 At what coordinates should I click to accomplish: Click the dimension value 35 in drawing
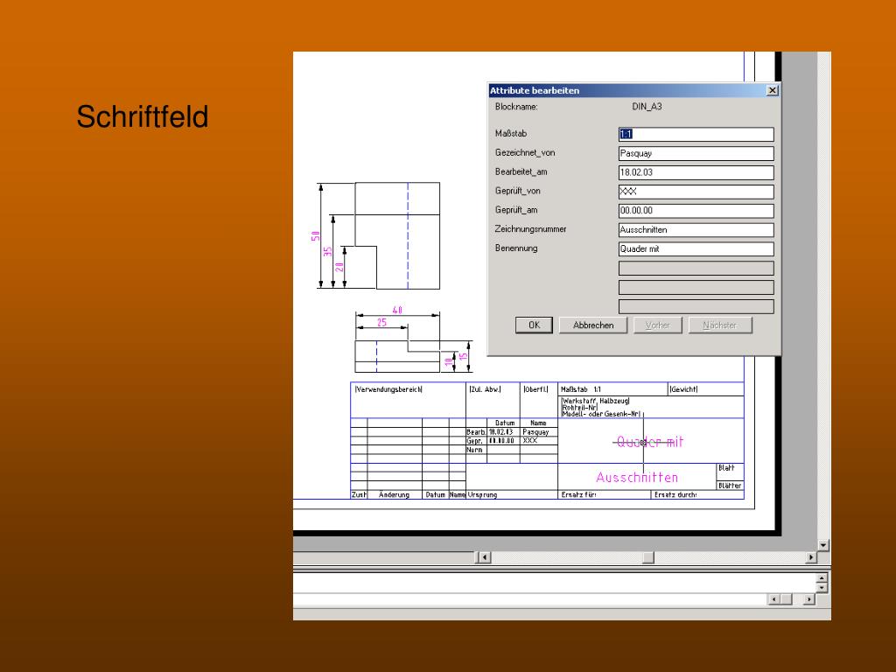327,251
